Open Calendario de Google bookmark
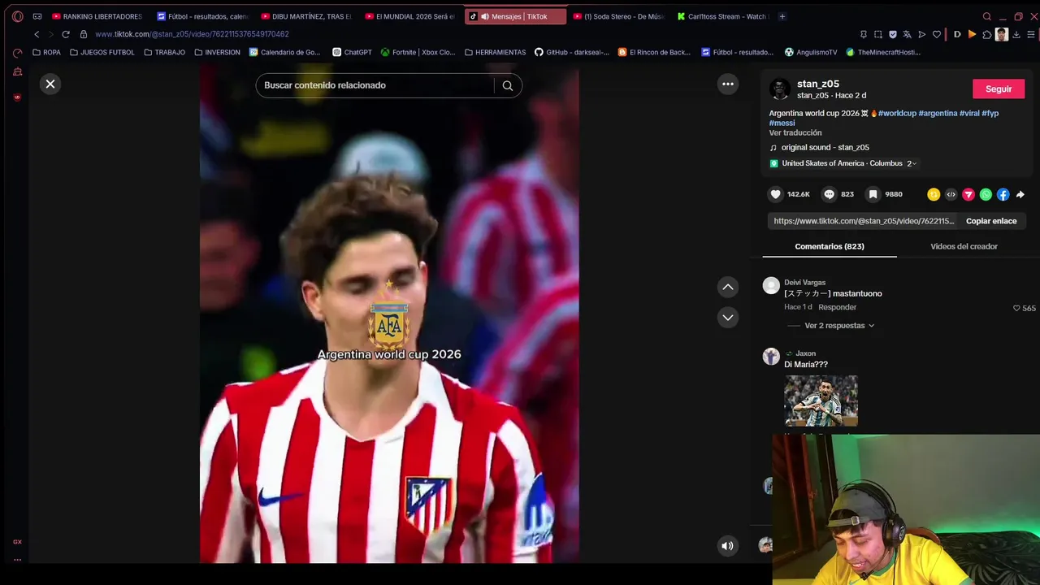The height and width of the screenshot is (585, 1040). click(284, 52)
